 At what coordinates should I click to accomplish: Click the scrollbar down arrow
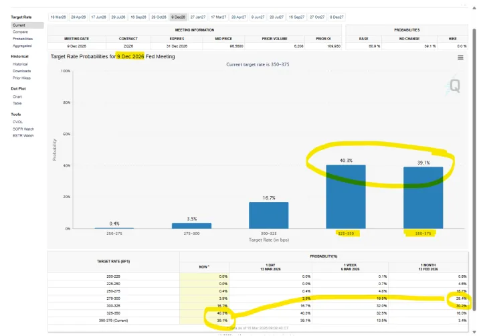(474, 332)
